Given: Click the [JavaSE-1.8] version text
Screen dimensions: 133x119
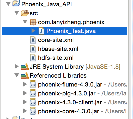Looking at the screenshot, I should coord(103,67).
